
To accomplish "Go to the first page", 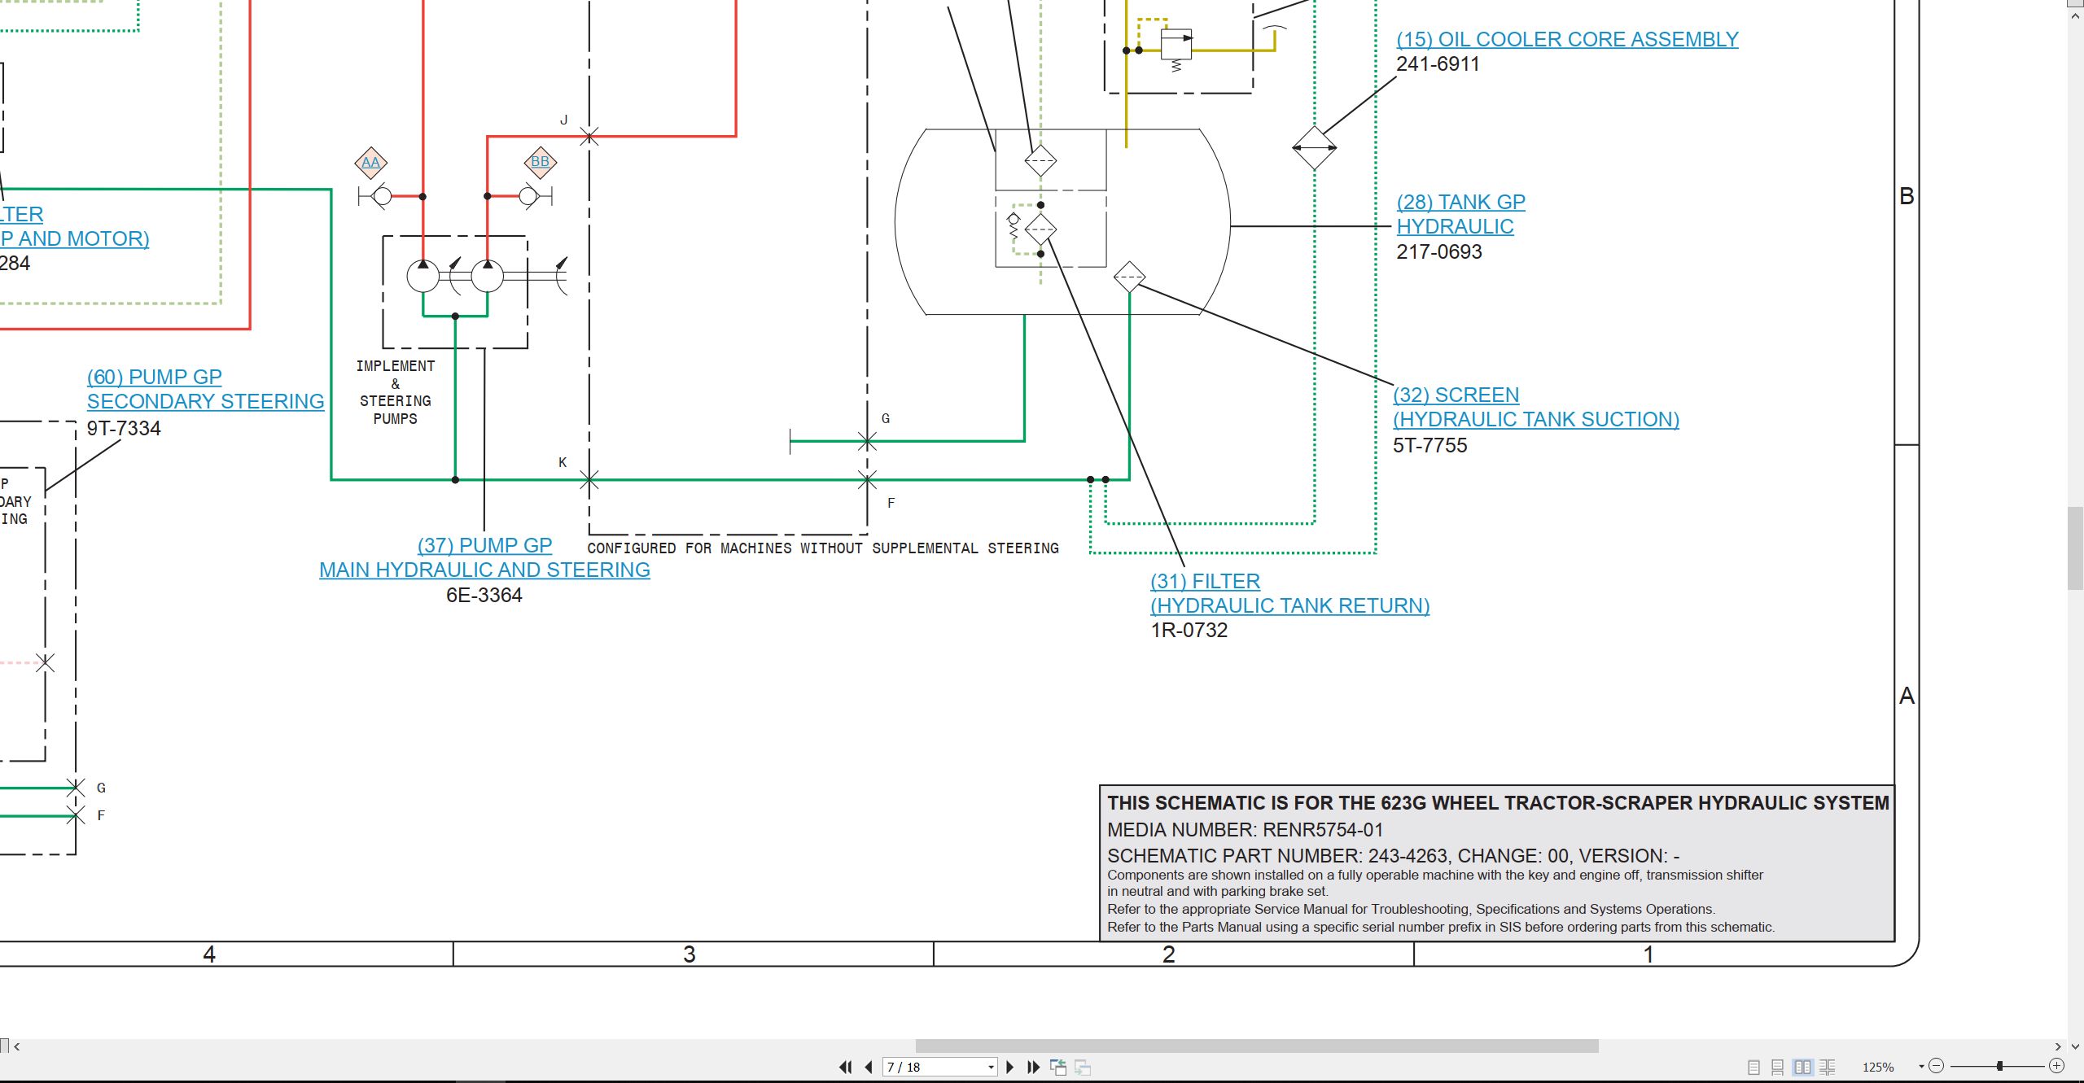I will coord(846,1067).
